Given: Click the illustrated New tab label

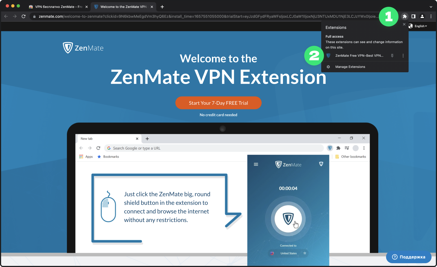Looking at the screenshot, I should coord(87,139).
